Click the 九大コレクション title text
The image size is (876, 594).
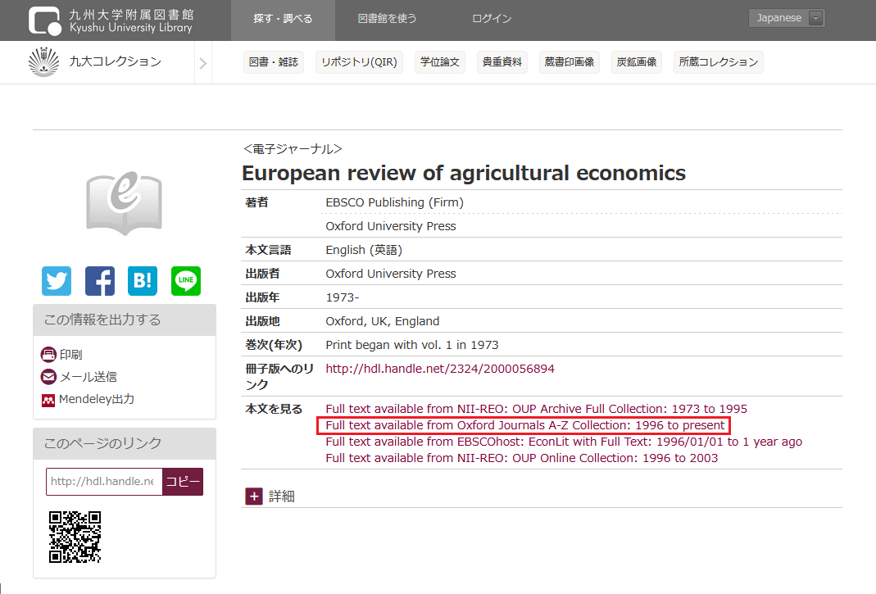115,61
